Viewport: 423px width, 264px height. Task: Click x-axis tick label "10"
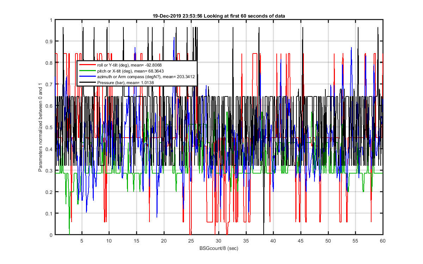point(109,241)
